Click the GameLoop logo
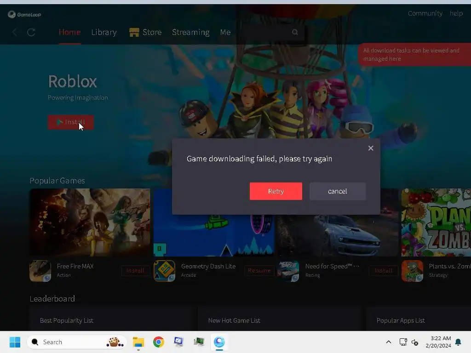Image resolution: width=471 pixels, height=353 pixels. 25,14
